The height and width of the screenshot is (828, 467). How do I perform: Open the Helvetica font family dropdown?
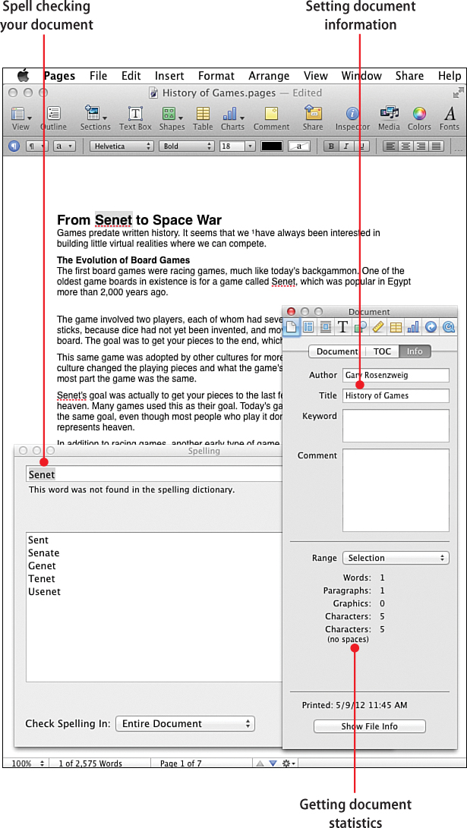121,146
